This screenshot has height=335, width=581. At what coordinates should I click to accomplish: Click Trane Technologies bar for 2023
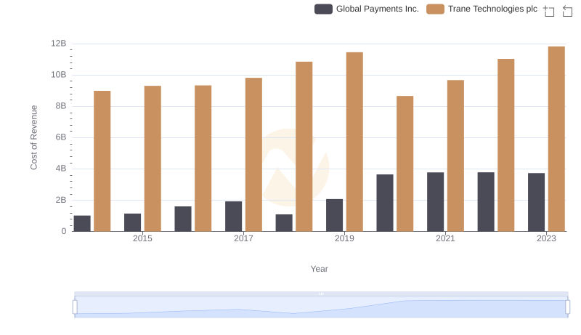tap(556, 139)
